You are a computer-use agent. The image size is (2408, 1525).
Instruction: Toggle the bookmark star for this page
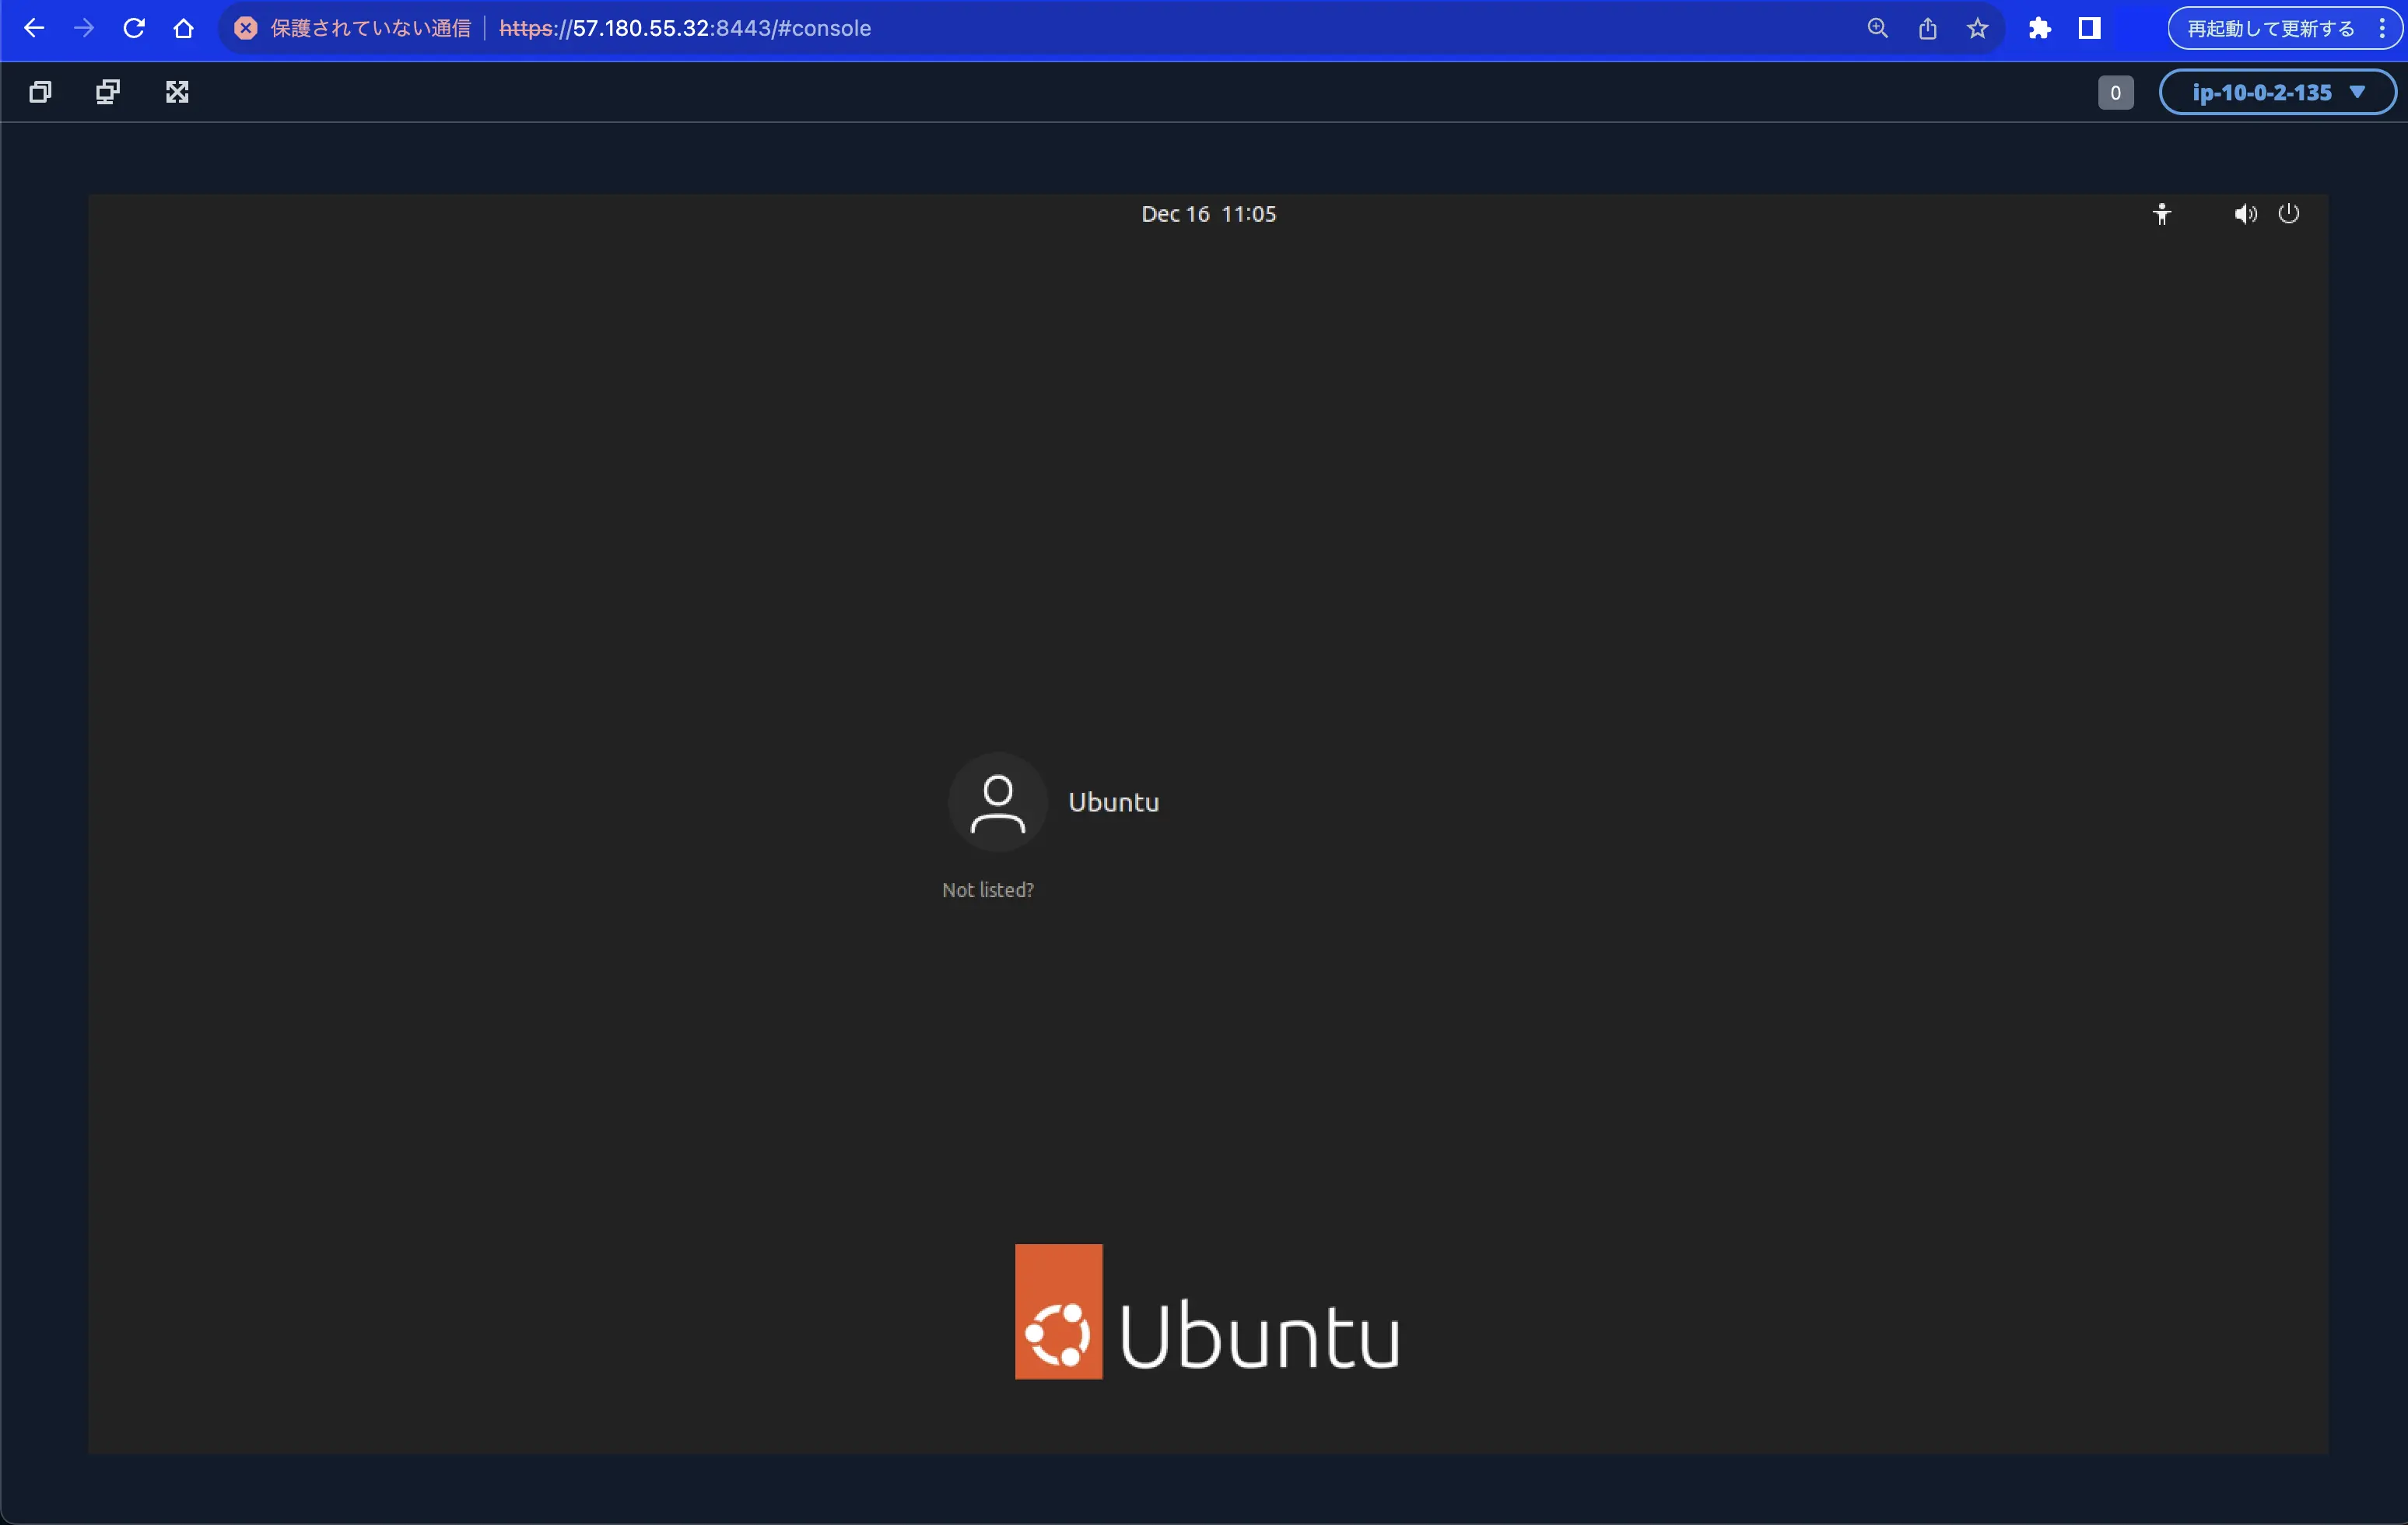1977,28
